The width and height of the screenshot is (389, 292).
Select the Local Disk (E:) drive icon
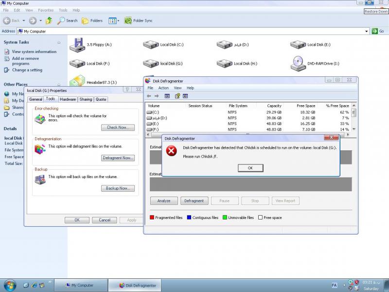[298, 45]
